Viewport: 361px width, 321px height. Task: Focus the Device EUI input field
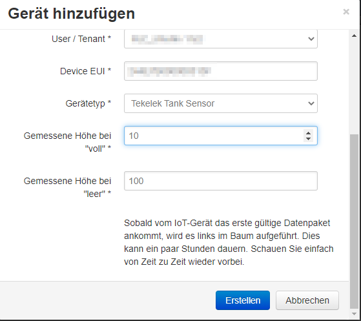tap(221, 71)
